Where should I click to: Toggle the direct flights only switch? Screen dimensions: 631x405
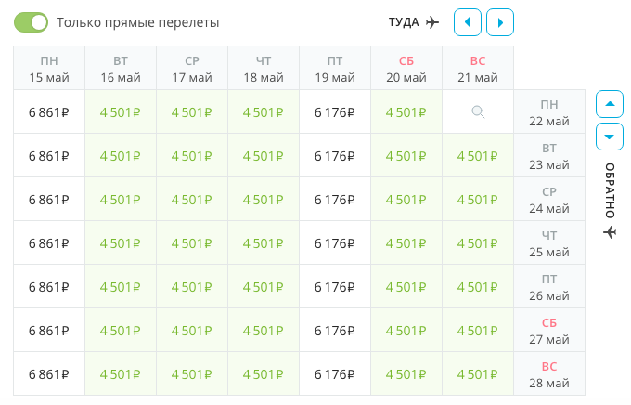point(31,21)
